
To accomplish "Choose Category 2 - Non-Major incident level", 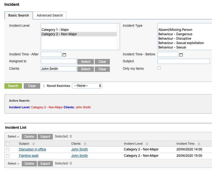I will pyautogui.click(x=79, y=34).
